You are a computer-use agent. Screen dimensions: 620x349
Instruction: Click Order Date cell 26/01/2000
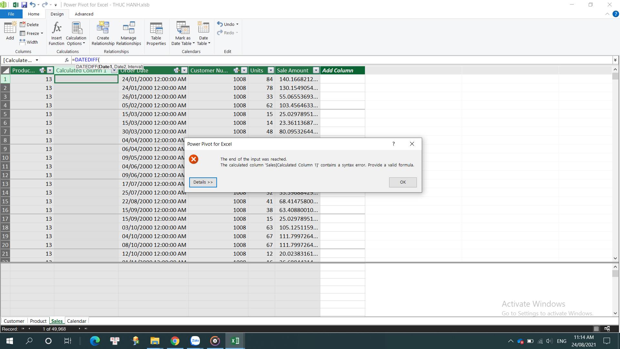pyautogui.click(x=154, y=97)
